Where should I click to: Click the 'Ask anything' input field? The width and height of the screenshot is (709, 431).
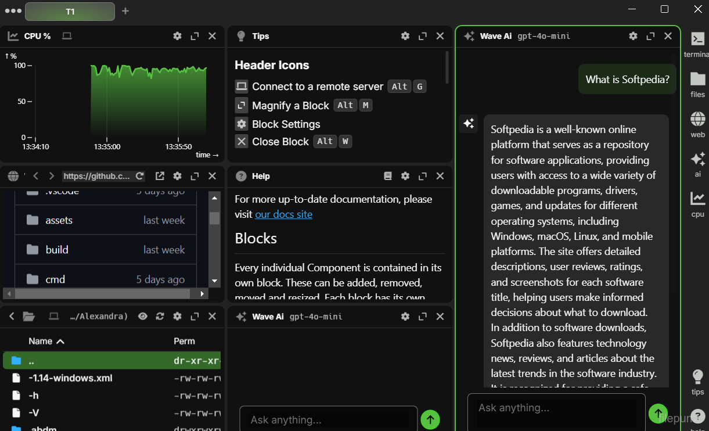(x=555, y=408)
